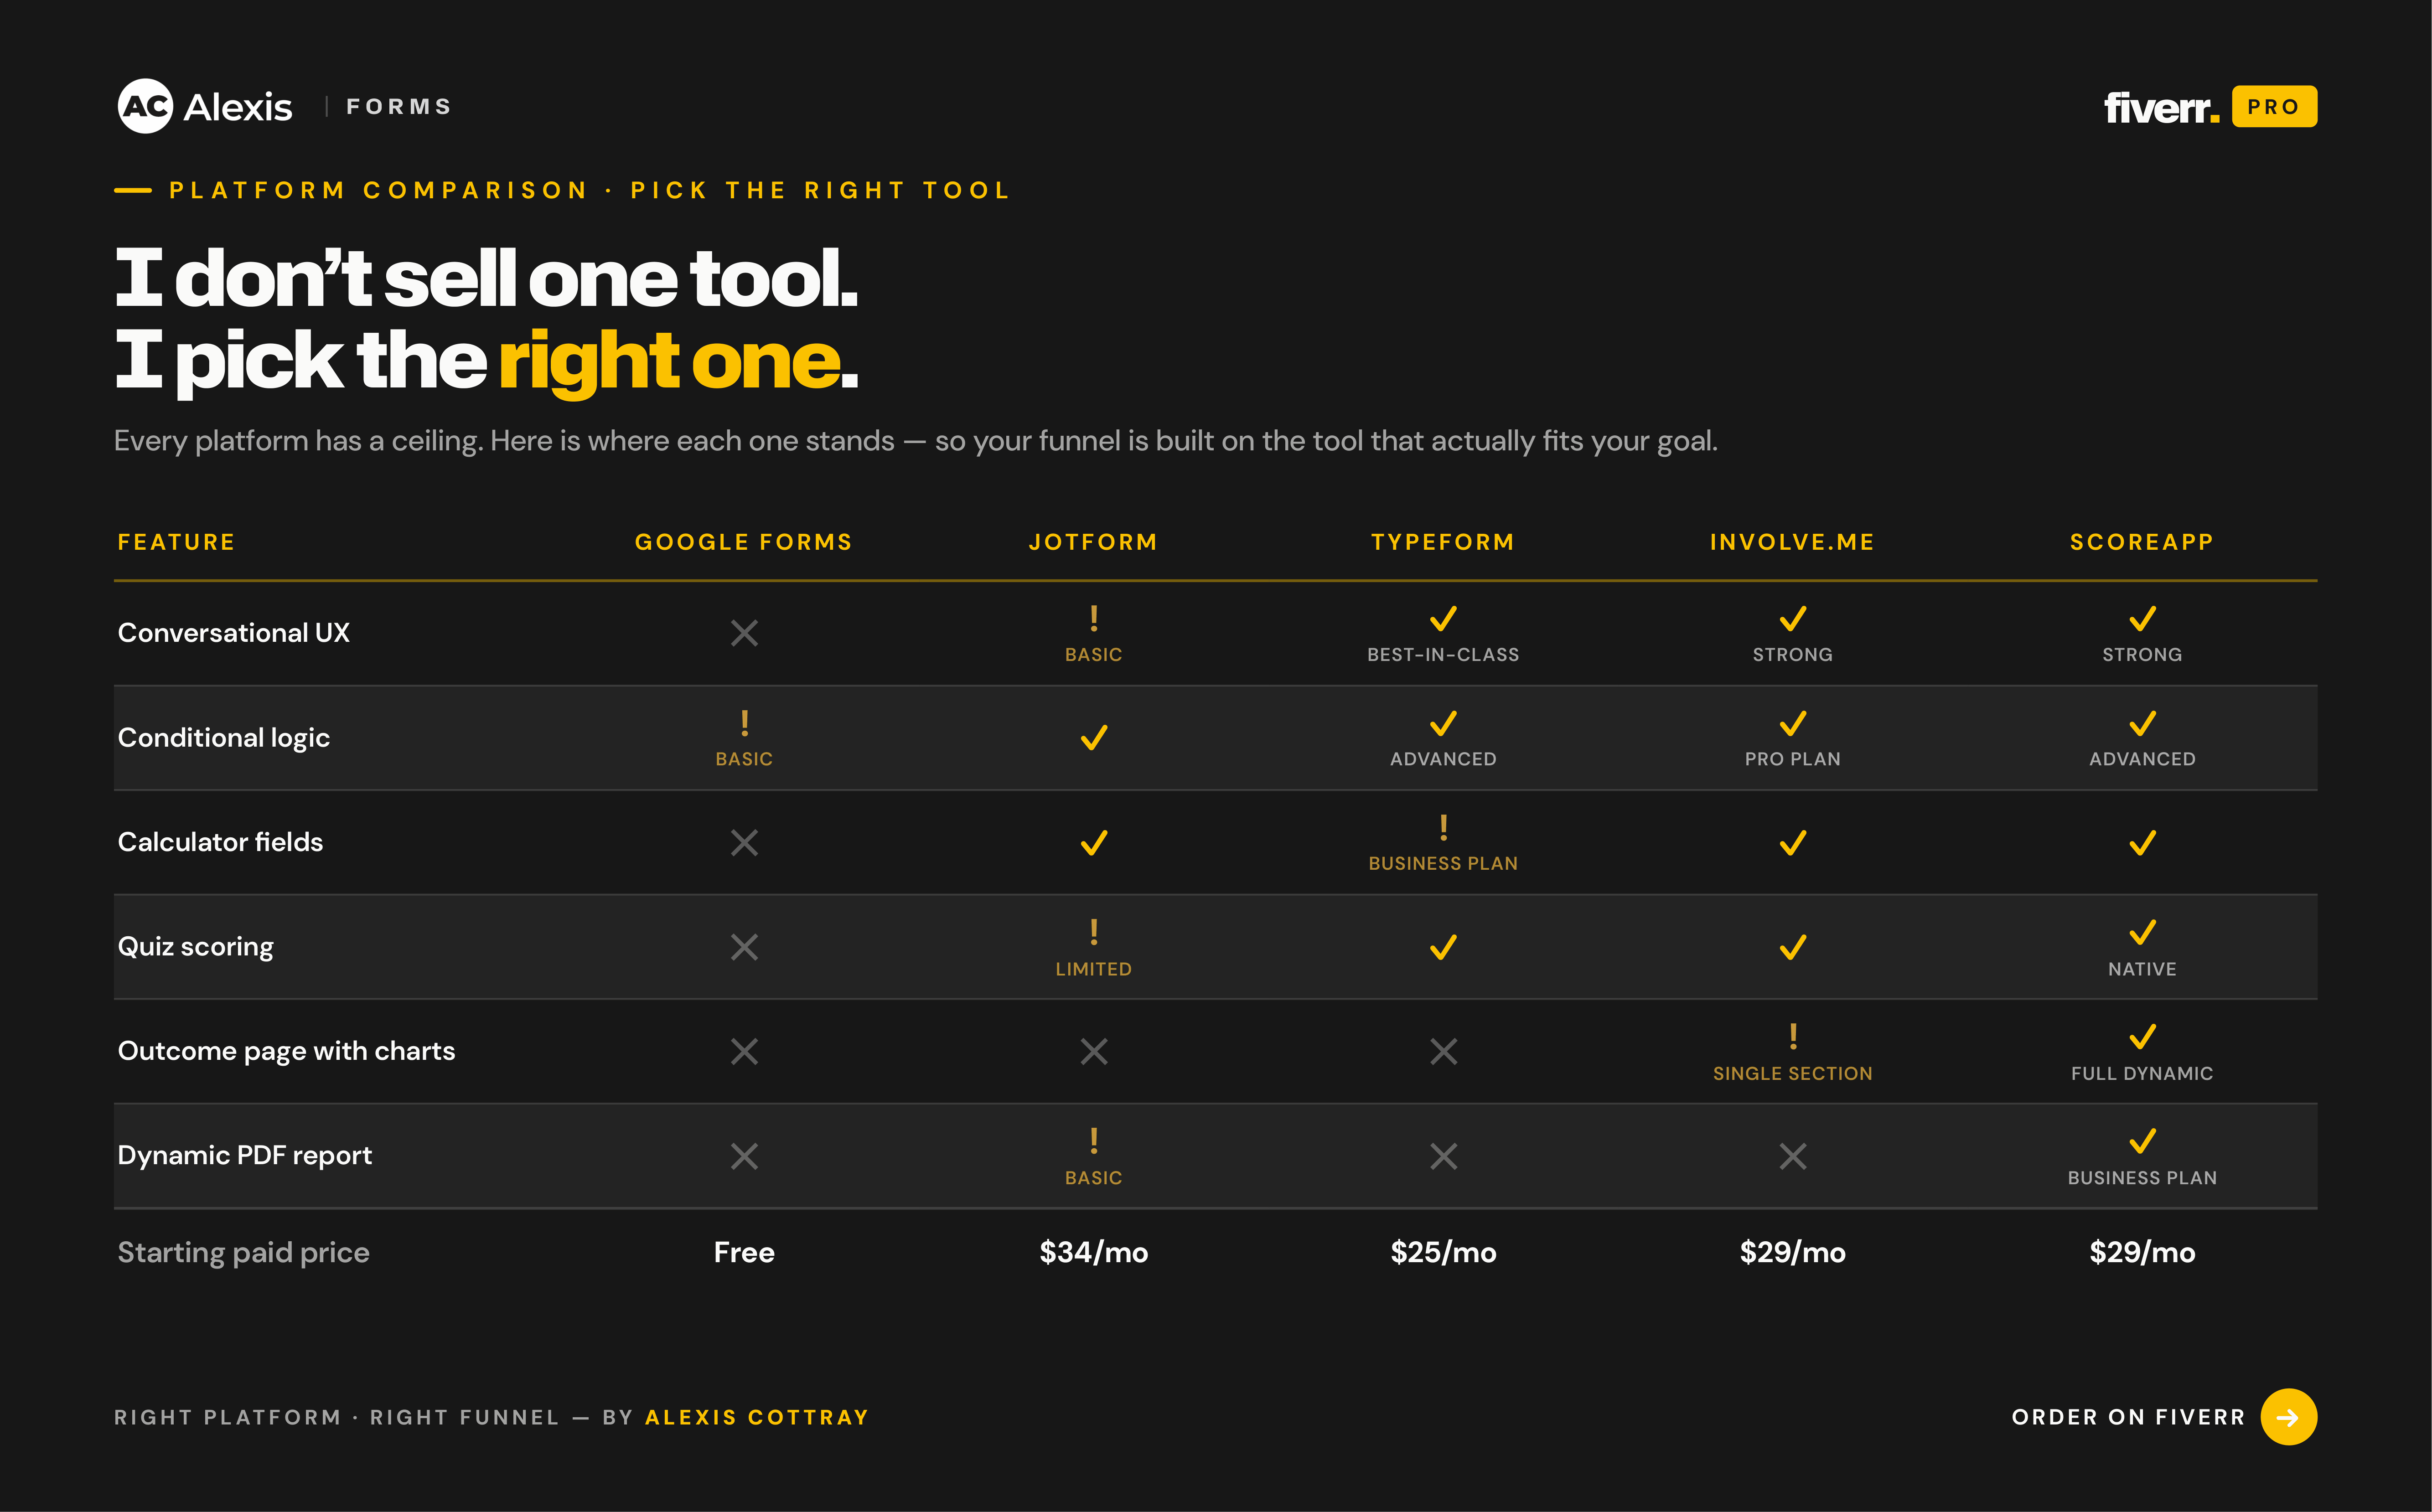Click the Alexis Cottray name link
The height and width of the screenshot is (1512, 2432).
pyautogui.click(x=757, y=1417)
